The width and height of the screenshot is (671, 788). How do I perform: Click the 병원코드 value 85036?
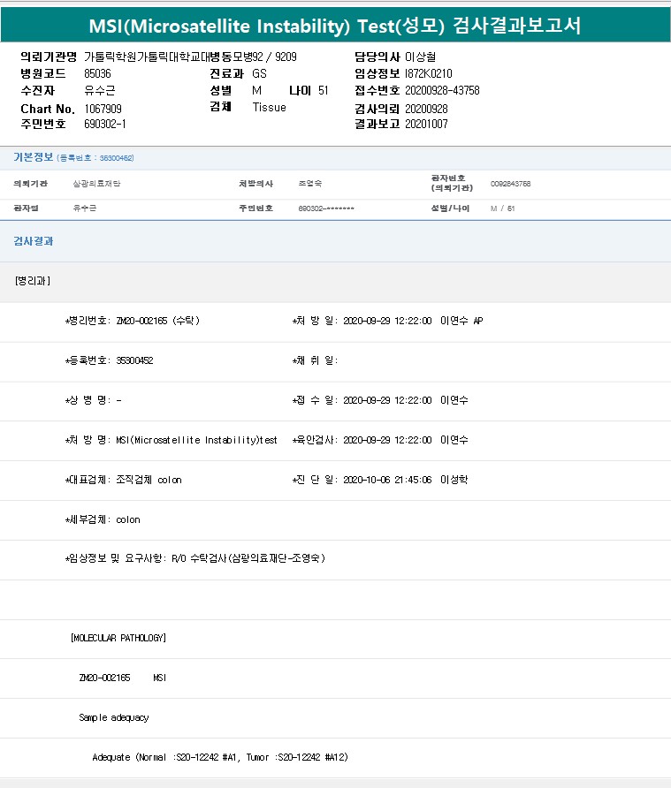tap(97, 73)
